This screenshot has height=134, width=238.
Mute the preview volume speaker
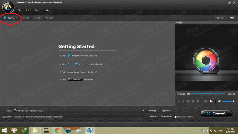(219, 101)
